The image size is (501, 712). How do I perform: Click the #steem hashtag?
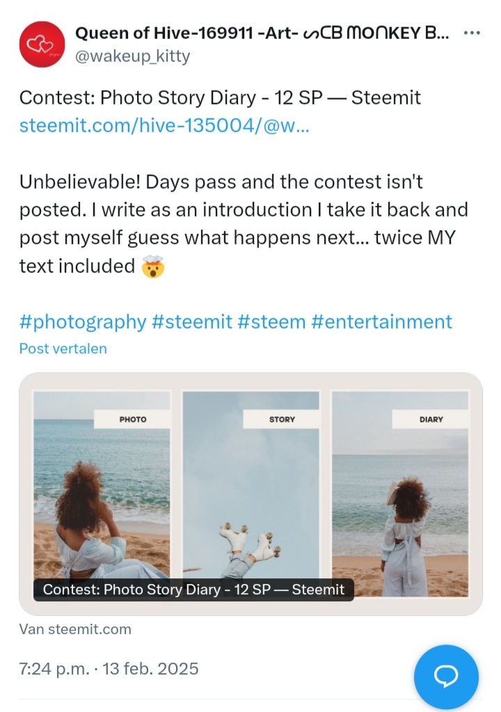(x=271, y=322)
